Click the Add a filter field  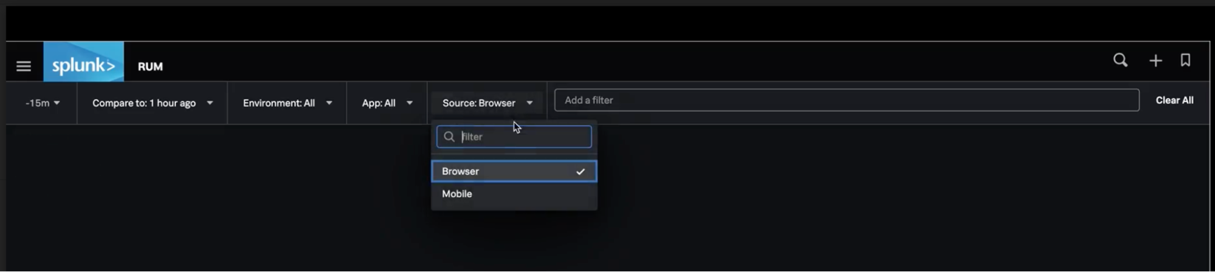pyautogui.click(x=847, y=100)
